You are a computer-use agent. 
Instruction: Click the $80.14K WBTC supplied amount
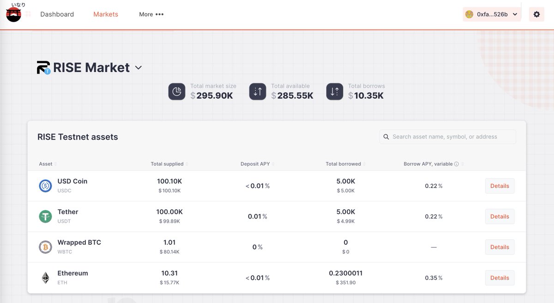click(x=169, y=252)
